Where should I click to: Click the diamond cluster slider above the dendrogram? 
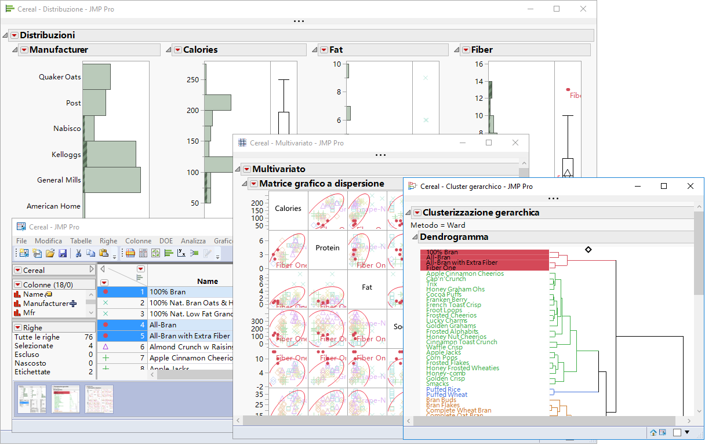click(588, 249)
